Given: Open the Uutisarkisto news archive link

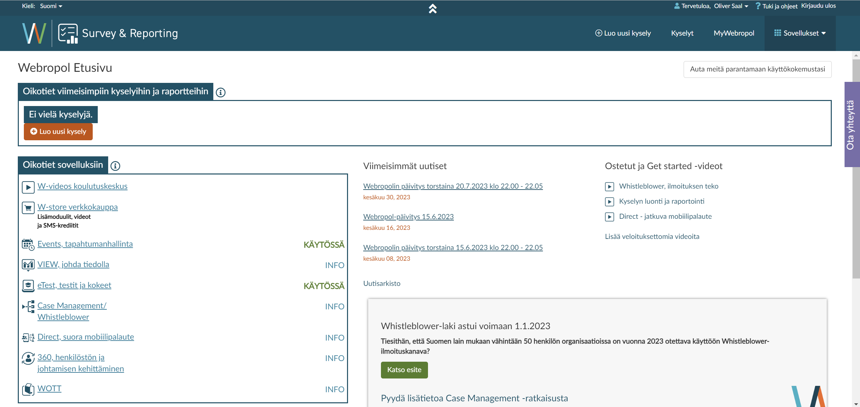Looking at the screenshot, I should [382, 284].
